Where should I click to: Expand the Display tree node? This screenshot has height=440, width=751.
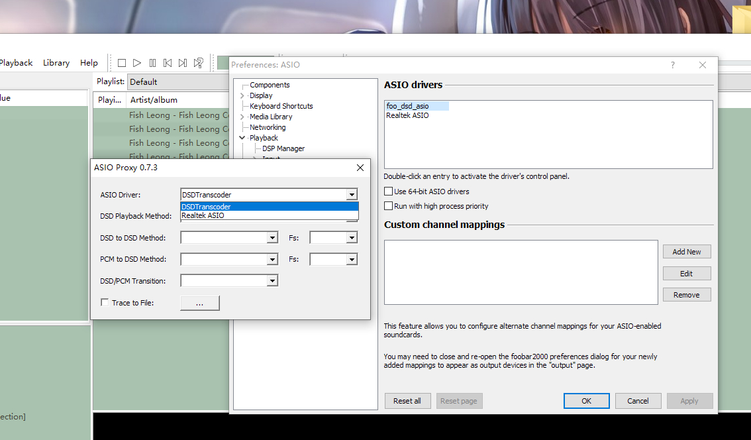click(x=242, y=95)
